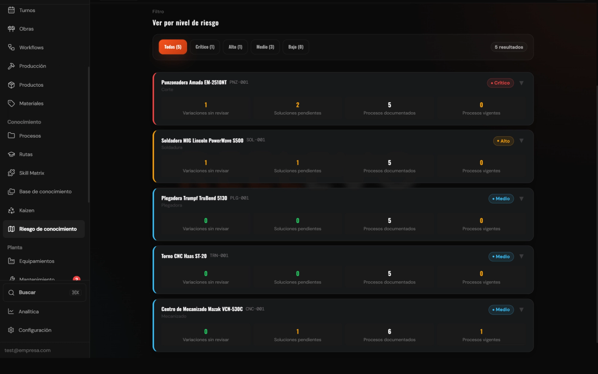This screenshot has height=374, width=598.
Task: Click the 5 resultados counter
Action: 509,47
